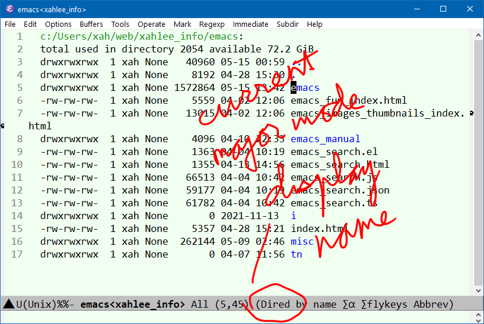
Task: Open the Subdir menu
Action: tap(287, 24)
